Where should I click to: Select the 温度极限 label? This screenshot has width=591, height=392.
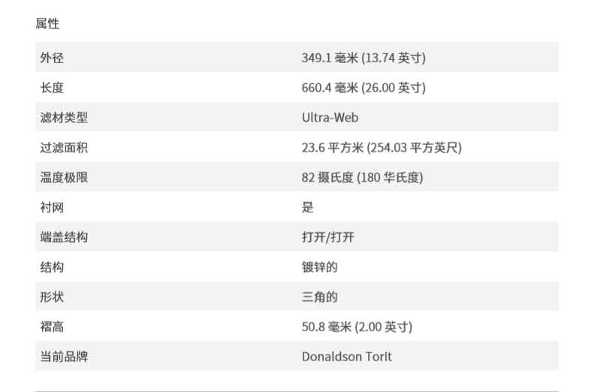[x=64, y=178]
